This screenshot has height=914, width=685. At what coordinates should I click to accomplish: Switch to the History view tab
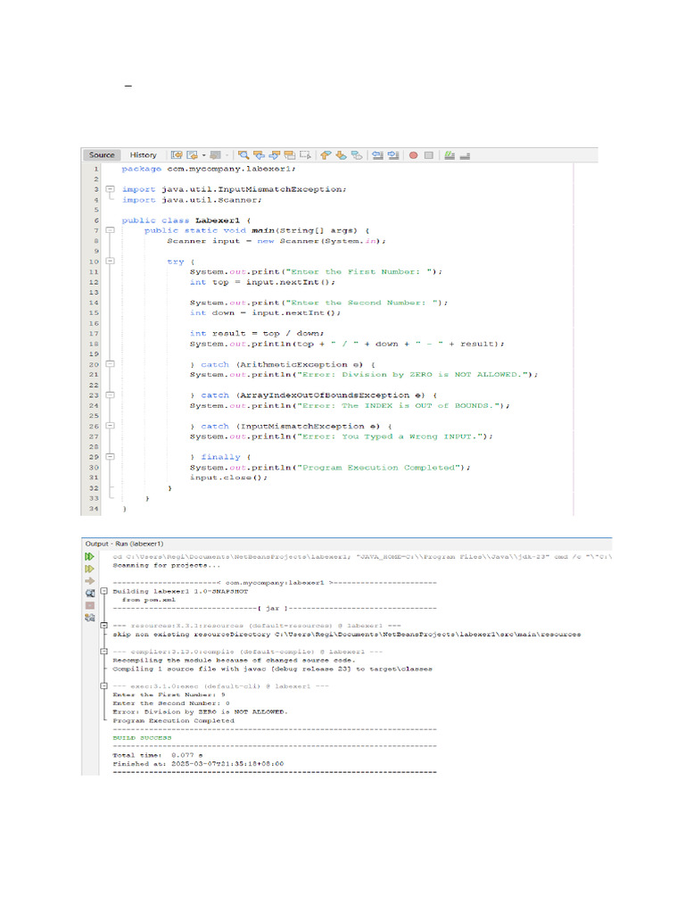tap(143, 154)
